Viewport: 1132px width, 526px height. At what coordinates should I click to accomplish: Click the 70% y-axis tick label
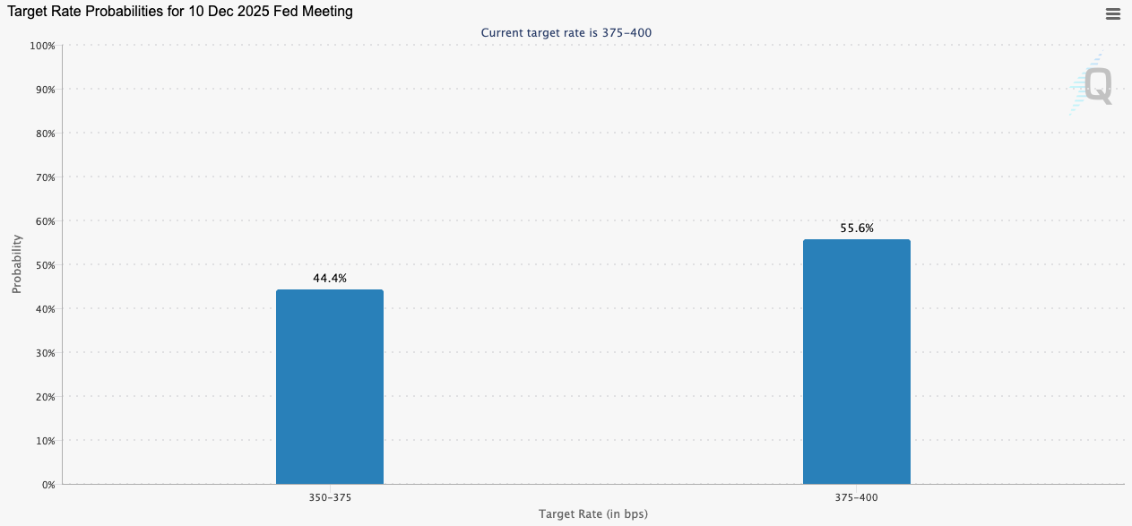(x=44, y=177)
